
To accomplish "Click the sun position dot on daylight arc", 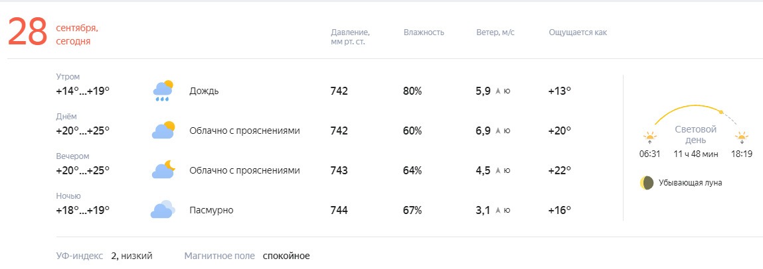I will pyautogui.click(x=722, y=112).
